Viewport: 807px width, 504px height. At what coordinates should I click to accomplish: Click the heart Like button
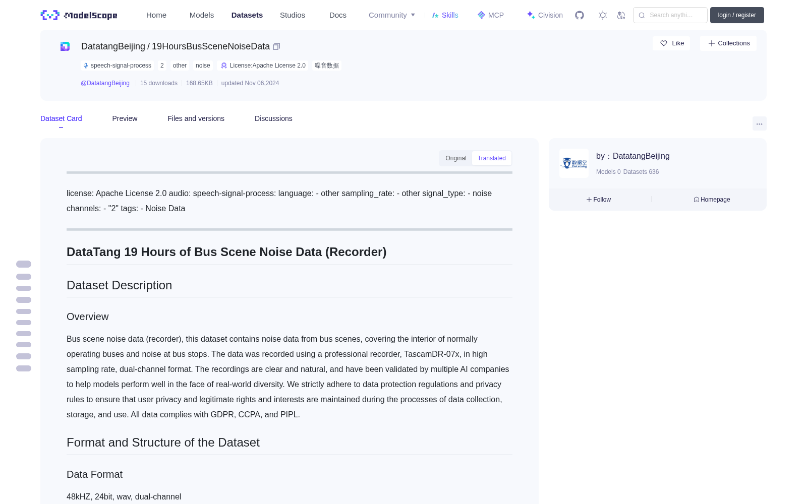[x=671, y=43]
